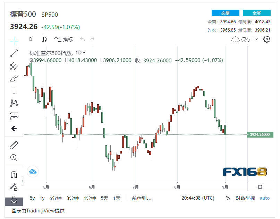This screenshot has height=219, width=280.
Task: Activate the zoom in tool
Action: point(14,157)
